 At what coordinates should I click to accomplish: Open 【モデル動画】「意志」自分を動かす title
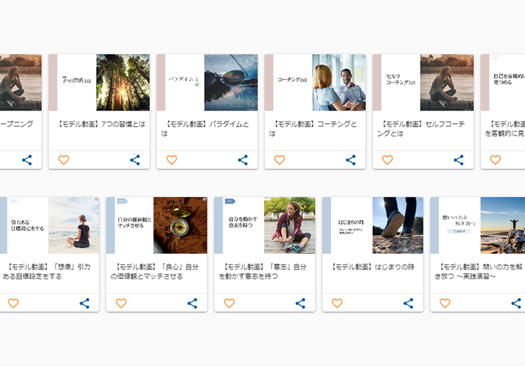[x=265, y=271]
